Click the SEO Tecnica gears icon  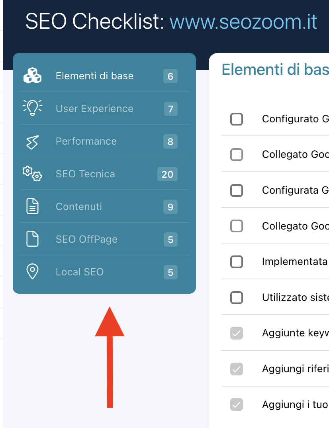[x=32, y=174]
